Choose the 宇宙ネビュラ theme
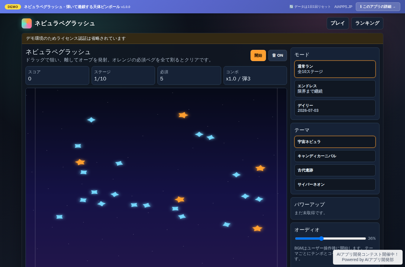Viewport: 405px width, 267px height. (335, 142)
